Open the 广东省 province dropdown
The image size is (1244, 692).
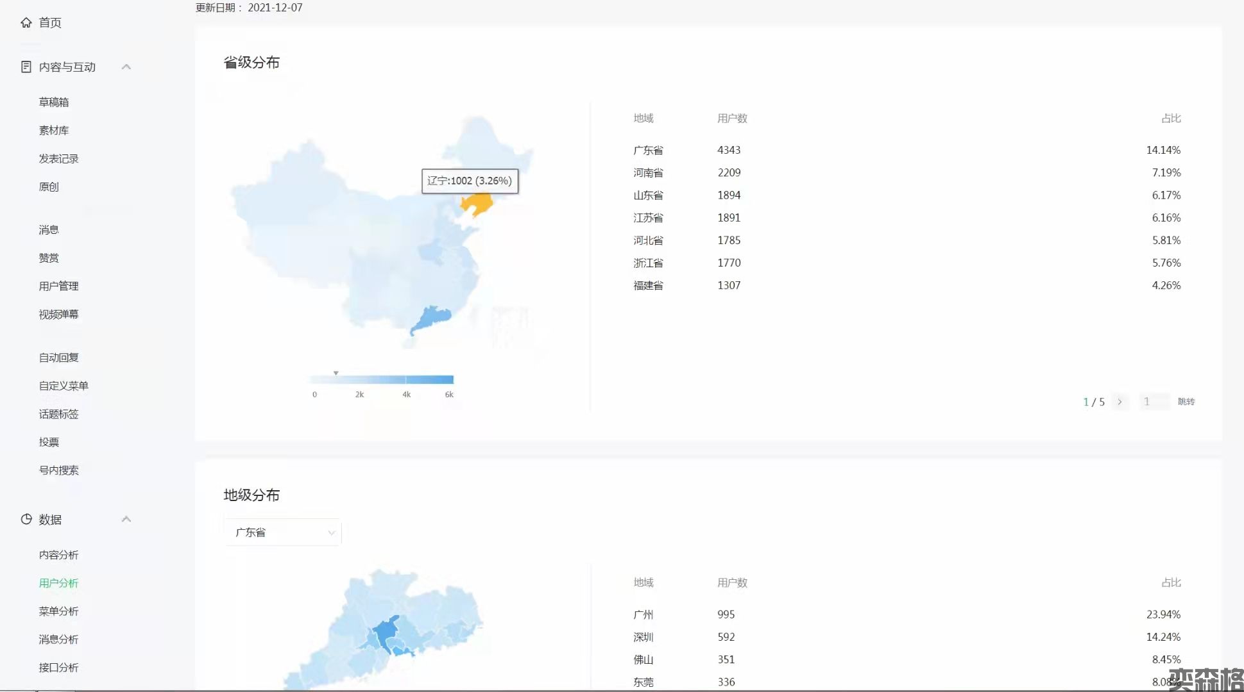pyautogui.click(x=282, y=532)
